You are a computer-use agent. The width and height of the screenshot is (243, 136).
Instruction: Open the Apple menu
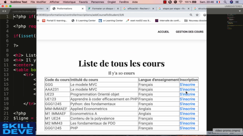(x=5, y=2)
